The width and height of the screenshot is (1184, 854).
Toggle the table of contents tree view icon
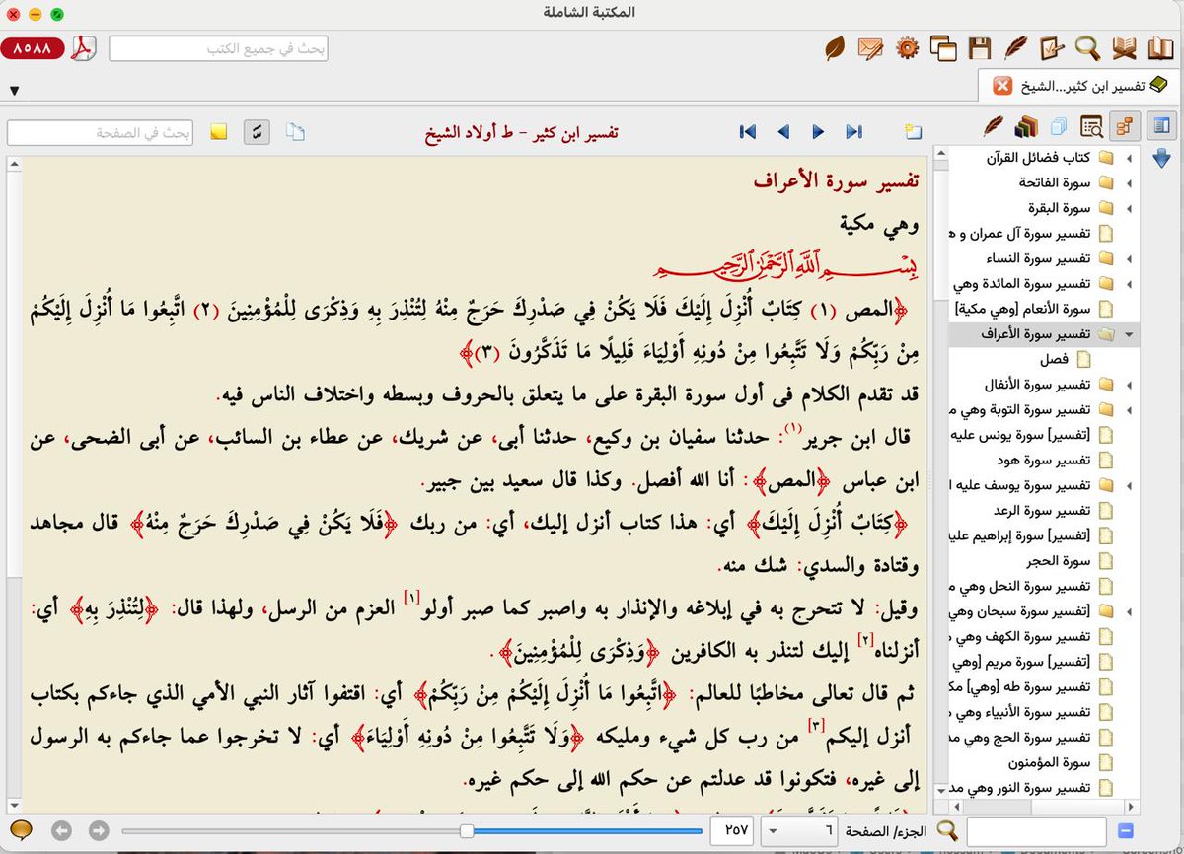1124,127
